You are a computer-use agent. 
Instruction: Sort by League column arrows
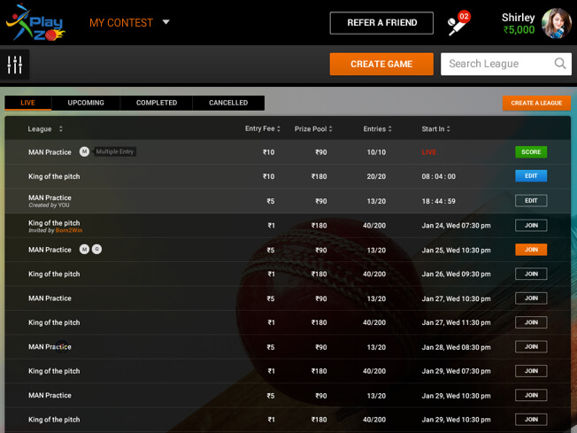[61, 129]
